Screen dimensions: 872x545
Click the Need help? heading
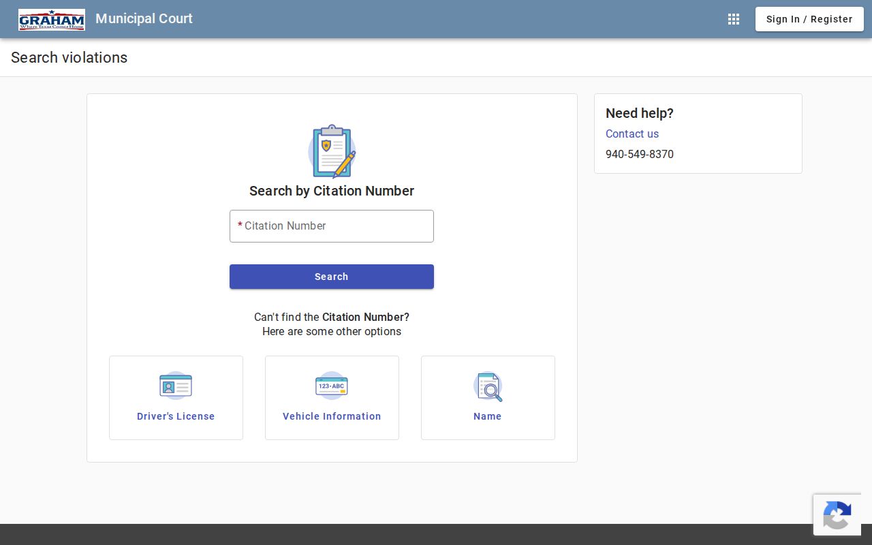[x=640, y=113]
